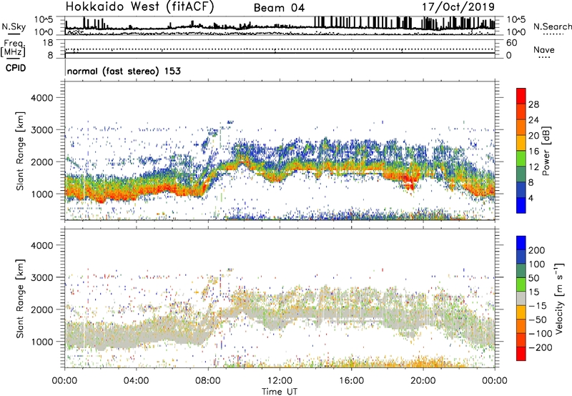Click the "N.Search" legend label
This screenshot has height=396, width=572.
pos(552,26)
